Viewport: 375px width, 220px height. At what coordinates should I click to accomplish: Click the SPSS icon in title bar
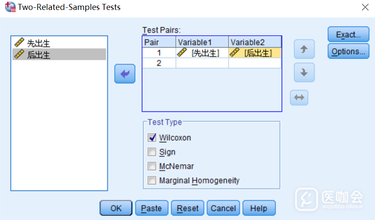(10, 7)
